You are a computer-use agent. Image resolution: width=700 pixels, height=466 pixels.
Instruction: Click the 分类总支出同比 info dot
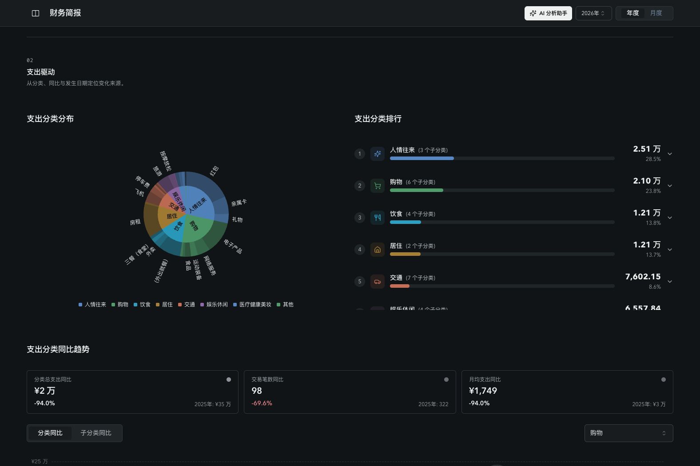pos(229,380)
